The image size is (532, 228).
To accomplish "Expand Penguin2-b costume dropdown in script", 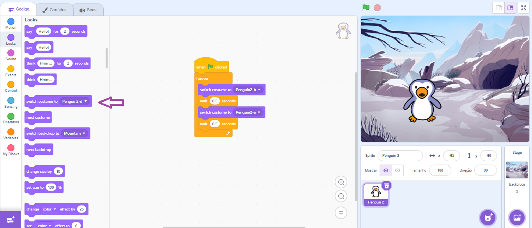I will pyautogui.click(x=259, y=90).
